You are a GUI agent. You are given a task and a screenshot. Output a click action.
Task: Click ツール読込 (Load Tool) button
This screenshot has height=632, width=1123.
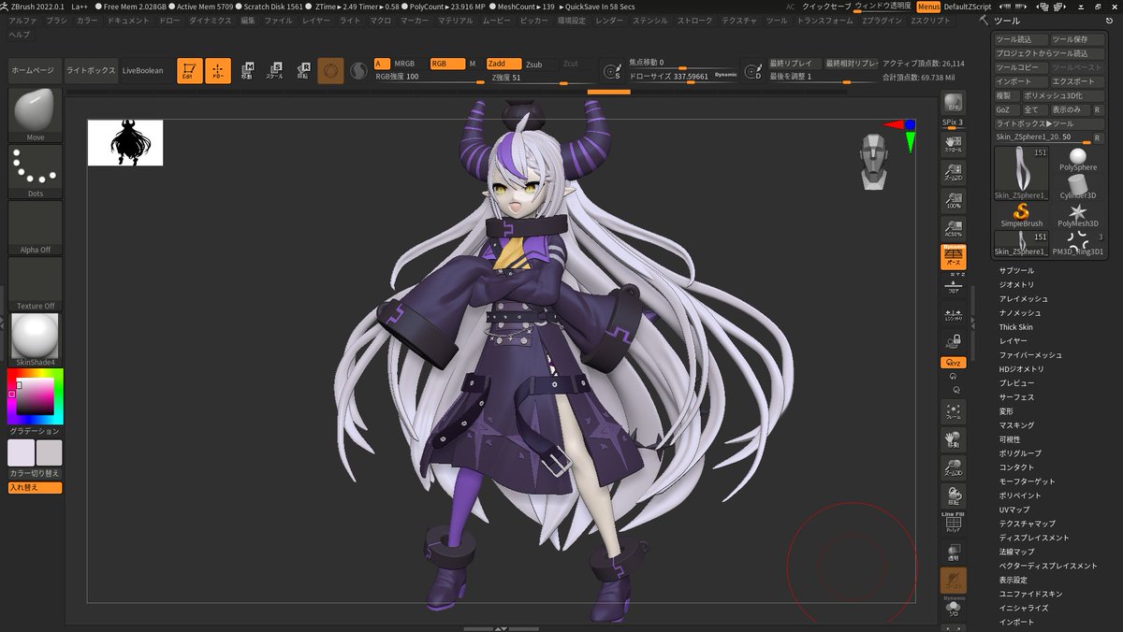point(1019,39)
